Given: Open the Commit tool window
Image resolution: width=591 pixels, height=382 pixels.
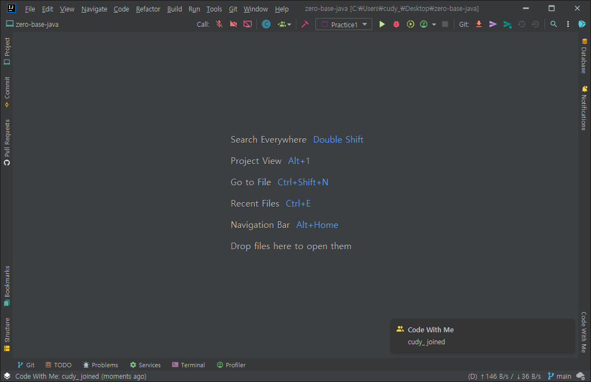Looking at the screenshot, I should (x=7, y=92).
